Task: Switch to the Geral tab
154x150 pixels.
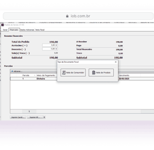Action: coord(5,30)
